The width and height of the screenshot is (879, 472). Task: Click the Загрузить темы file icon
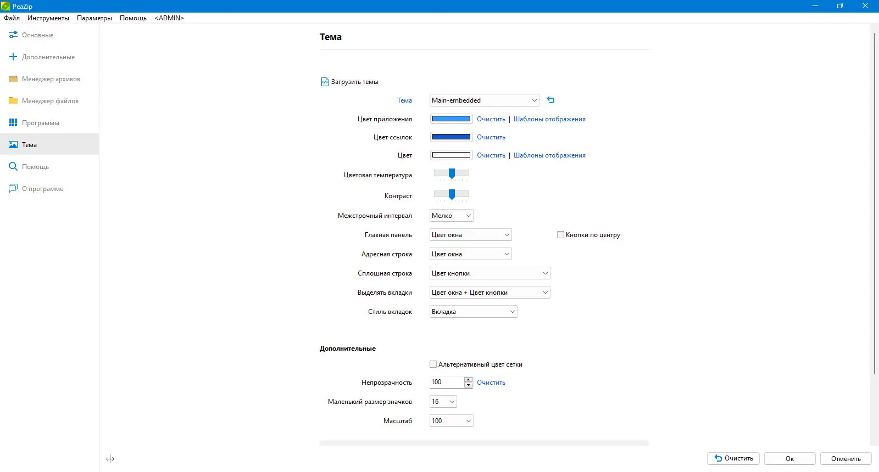(x=325, y=82)
